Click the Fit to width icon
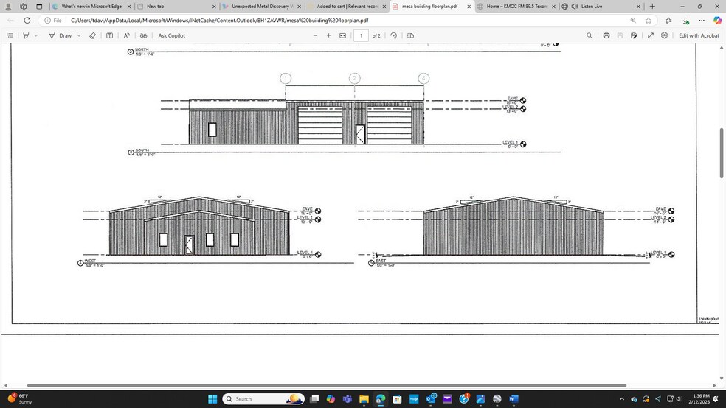 (x=342, y=35)
